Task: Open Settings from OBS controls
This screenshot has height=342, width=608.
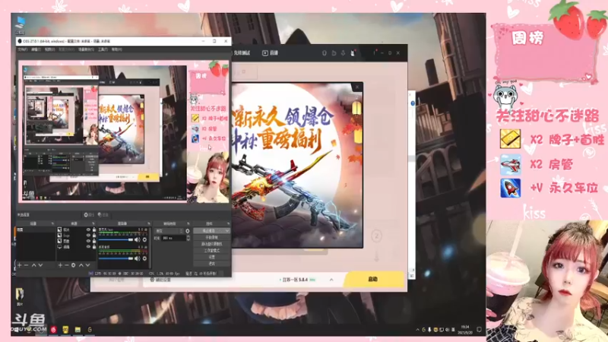Action: [x=212, y=257]
